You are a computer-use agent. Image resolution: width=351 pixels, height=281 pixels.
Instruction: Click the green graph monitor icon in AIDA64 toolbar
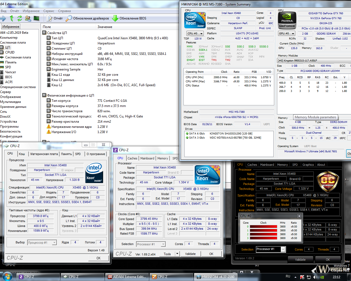pyautogui.click(x=36, y=18)
